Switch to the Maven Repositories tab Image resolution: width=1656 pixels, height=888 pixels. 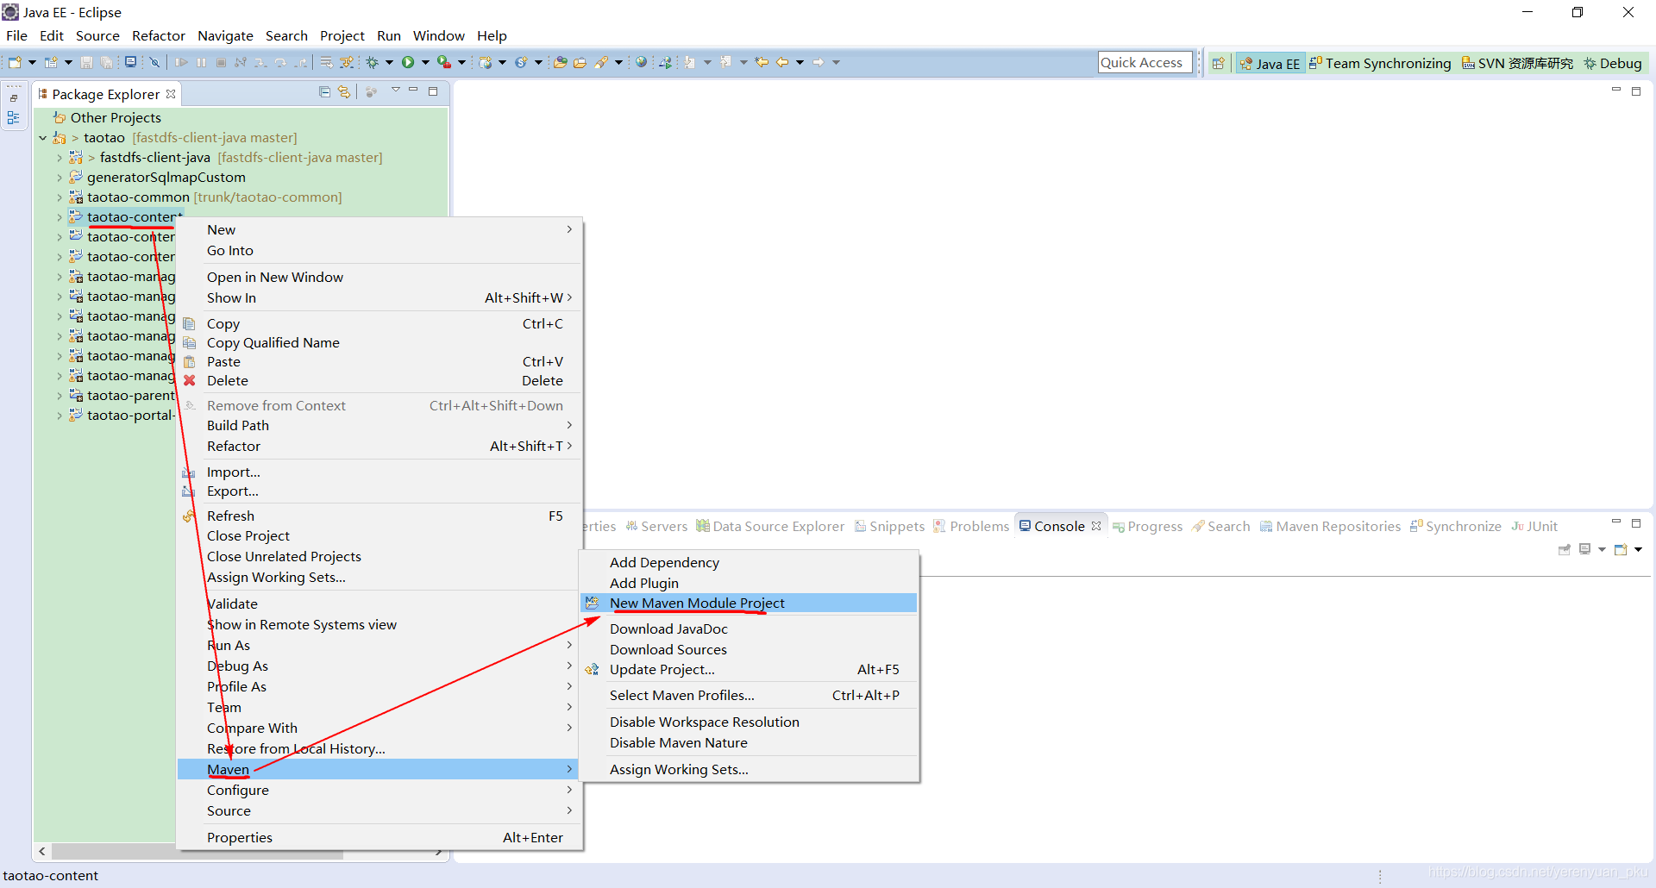tap(1330, 526)
